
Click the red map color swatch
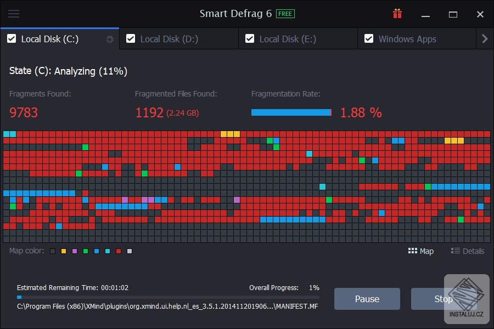(x=119, y=251)
